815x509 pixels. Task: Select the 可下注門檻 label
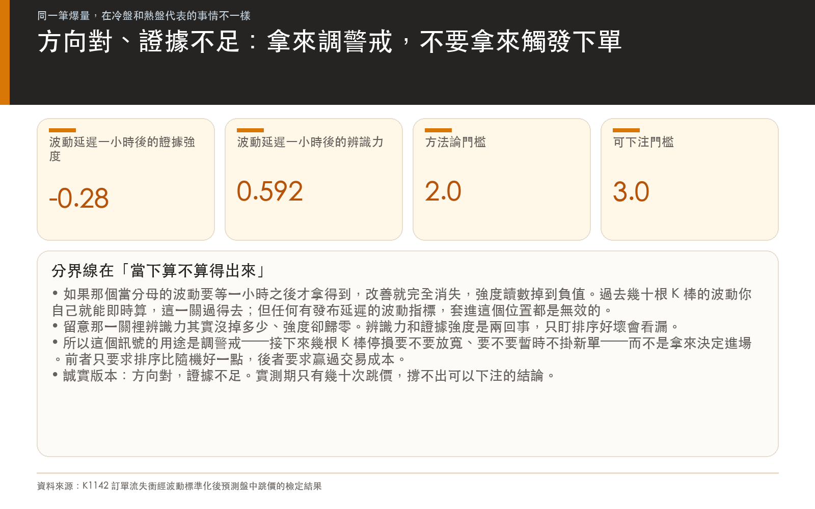pos(643,142)
